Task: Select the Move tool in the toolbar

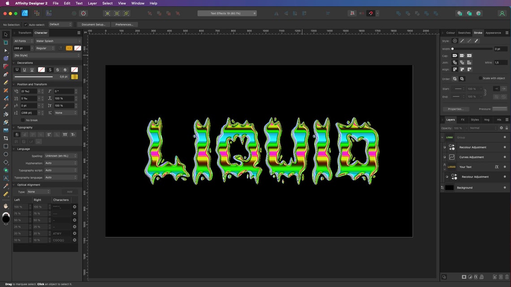Action: pyautogui.click(x=6, y=34)
